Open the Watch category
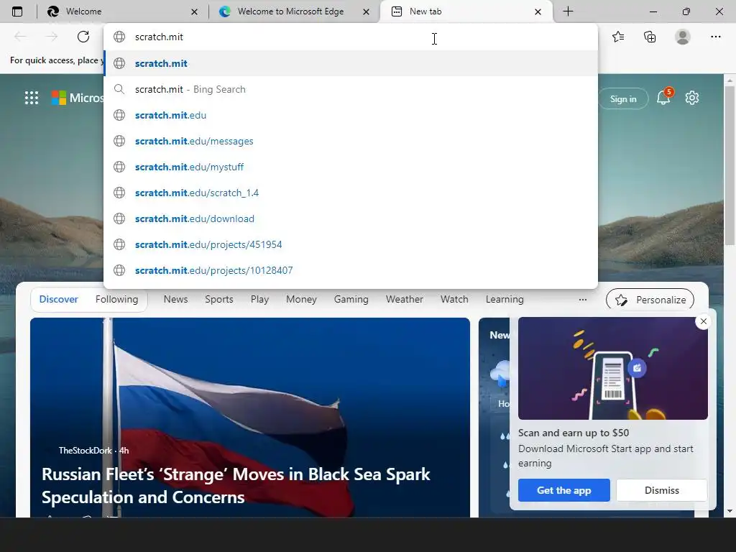736x552 pixels. (x=454, y=300)
